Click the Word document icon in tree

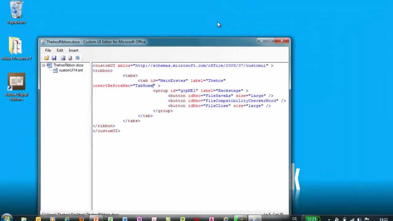tap(49, 65)
